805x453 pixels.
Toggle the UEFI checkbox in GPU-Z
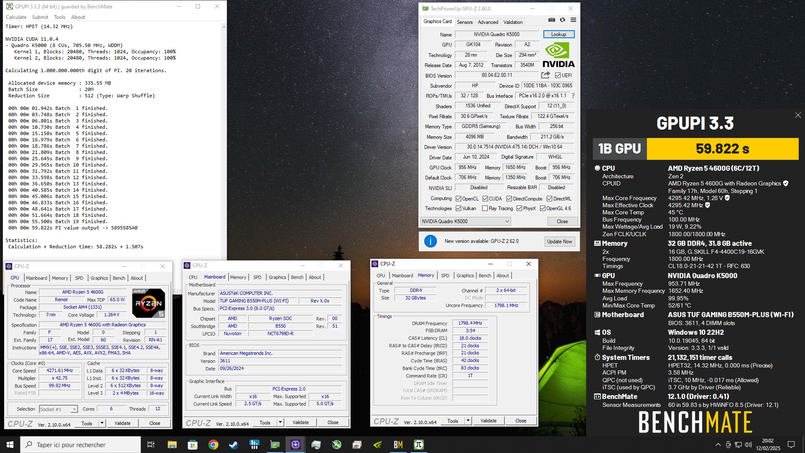click(x=558, y=75)
